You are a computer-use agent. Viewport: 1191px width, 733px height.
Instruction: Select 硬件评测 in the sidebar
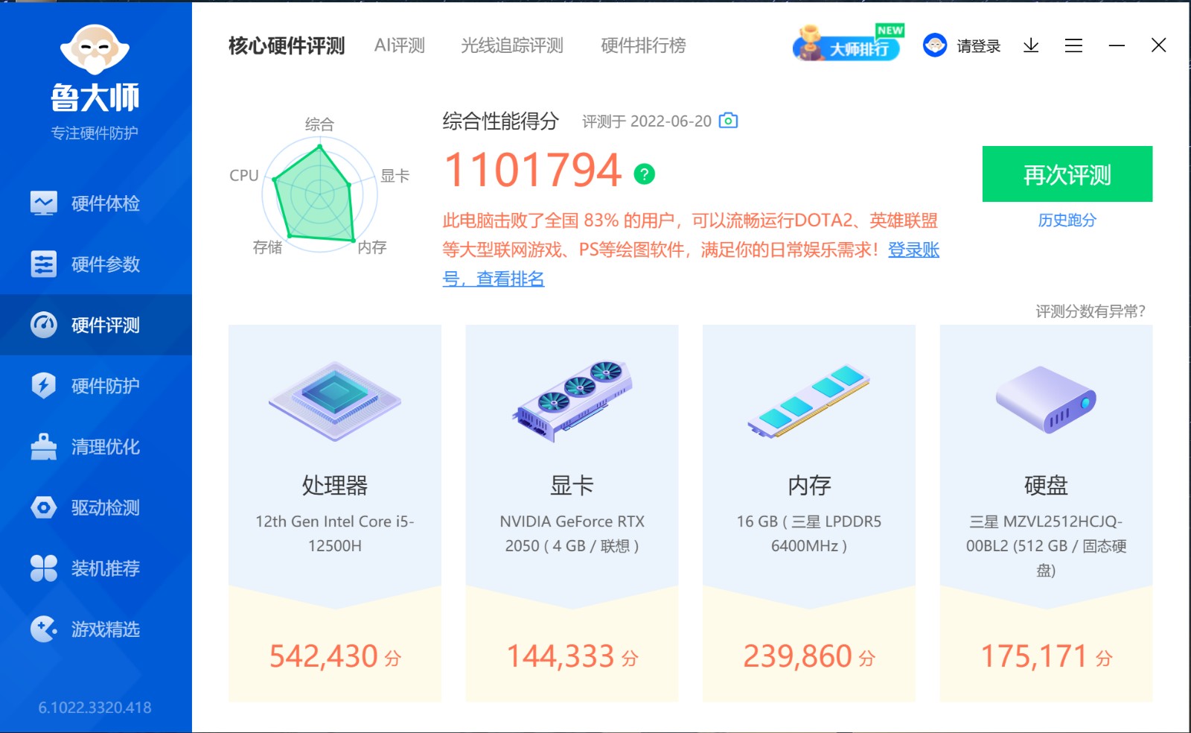pyautogui.click(x=96, y=325)
